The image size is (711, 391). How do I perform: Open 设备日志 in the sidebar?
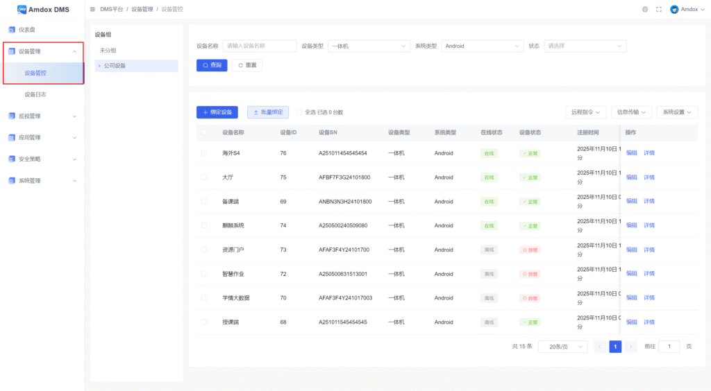point(35,94)
